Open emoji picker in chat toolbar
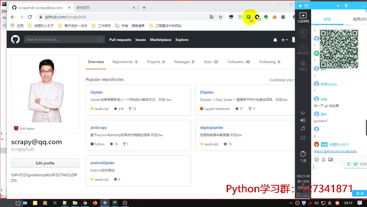 tap(317, 160)
